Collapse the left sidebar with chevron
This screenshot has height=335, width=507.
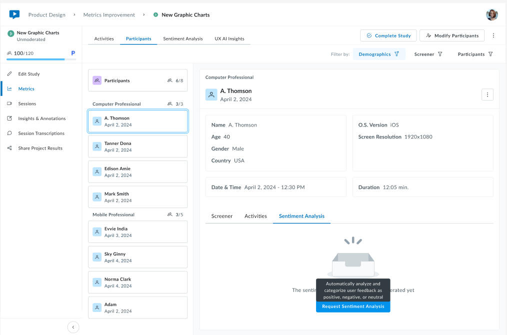coord(73,327)
